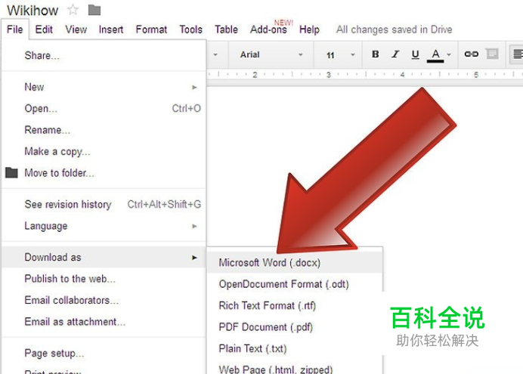Download as PDF Document (.pdf)
Viewport: 523px width, 374px height.
pyautogui.click(x=295, y=327)
